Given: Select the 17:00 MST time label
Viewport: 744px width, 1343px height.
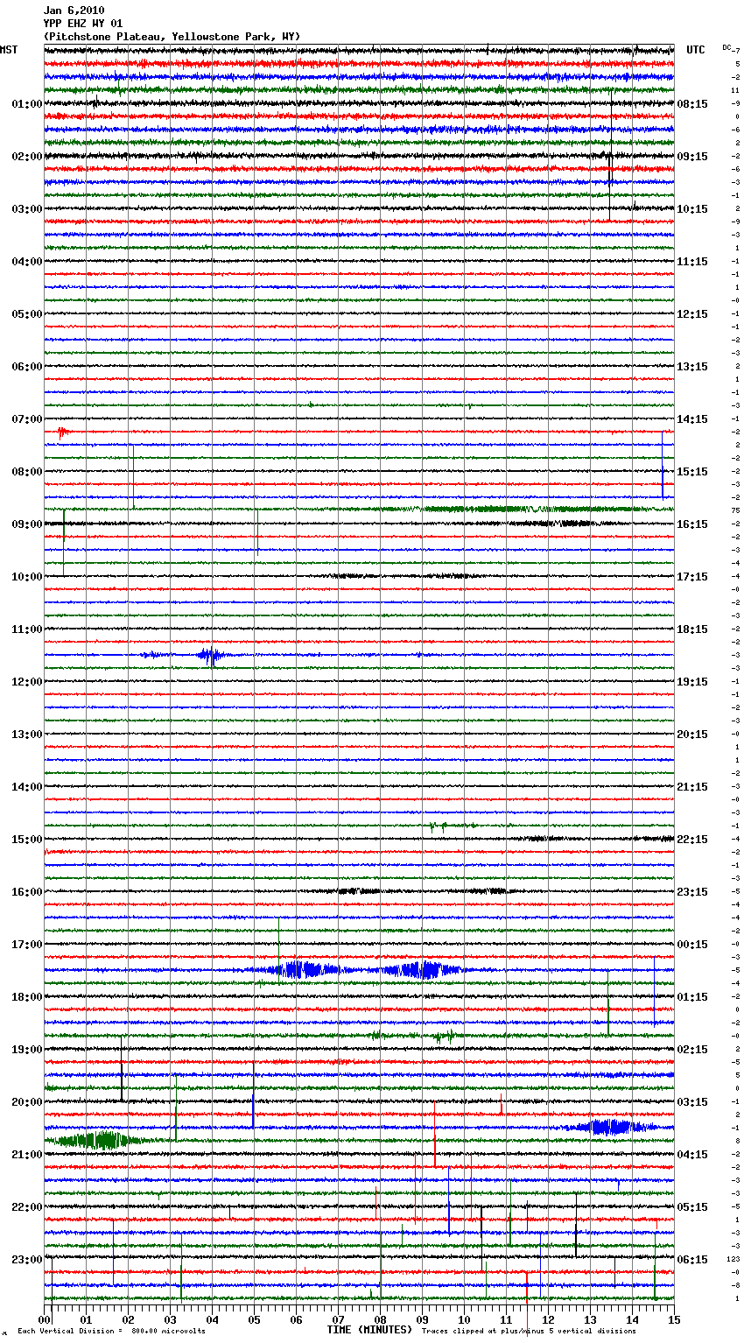Looking at the screenshot, I should click(x=27, y=945).
